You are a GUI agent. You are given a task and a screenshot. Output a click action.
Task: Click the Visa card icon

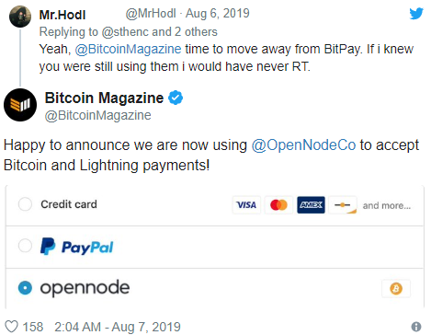pos(246,204)
